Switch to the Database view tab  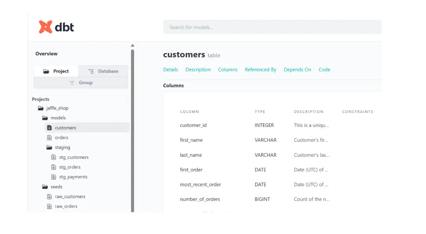[103, 71]
